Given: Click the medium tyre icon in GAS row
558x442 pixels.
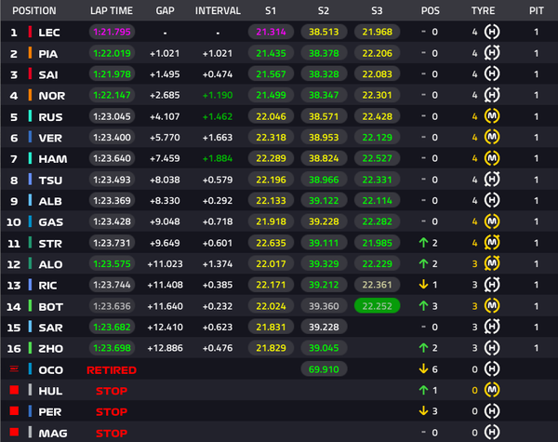Looking at the screenshot, I should click(x=492, y=221).
